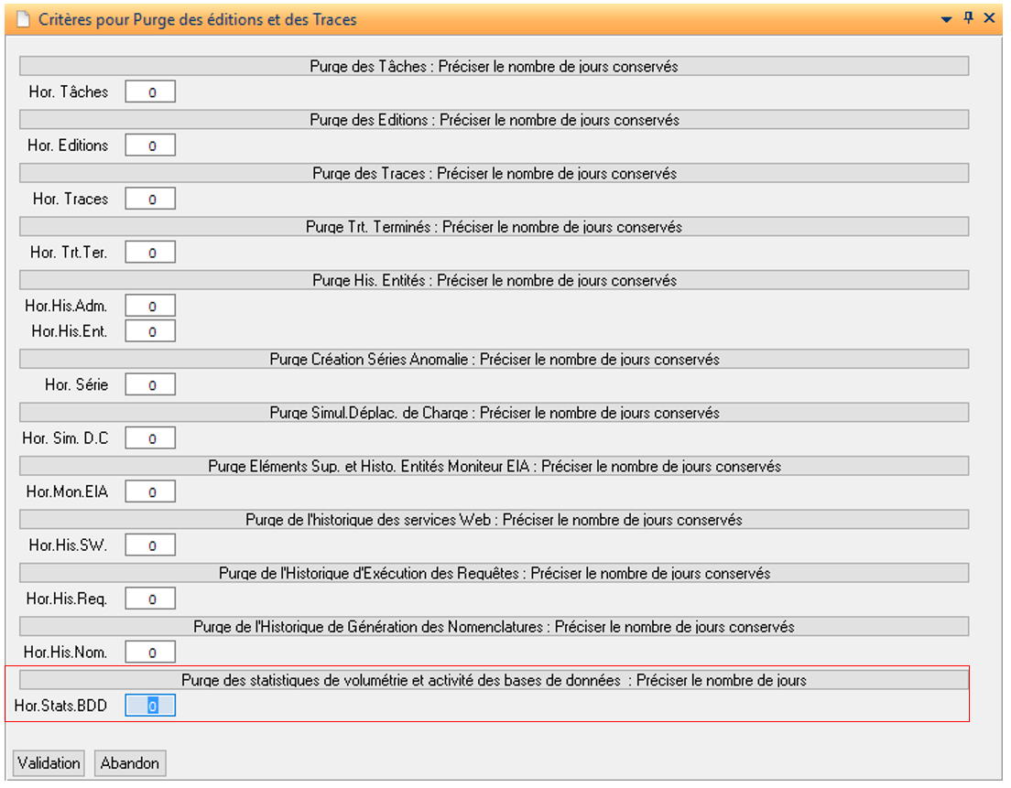This screenshot has height=788, width=1011.
Task: Open the panel dropdown arrow in title bar
Action: tap(947, 18)
